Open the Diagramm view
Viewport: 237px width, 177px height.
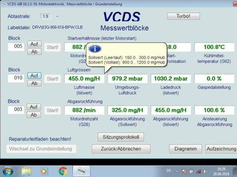(185, 149)
